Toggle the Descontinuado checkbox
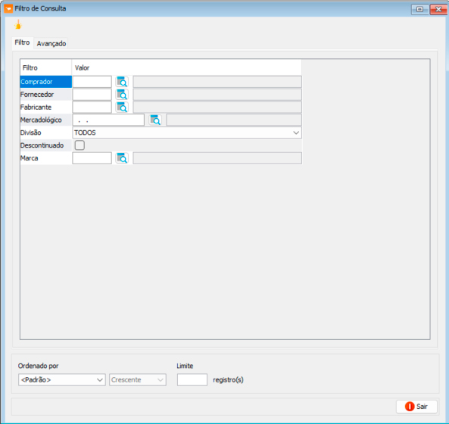Viewport: 449px width, 424px height. click(80, 145)
